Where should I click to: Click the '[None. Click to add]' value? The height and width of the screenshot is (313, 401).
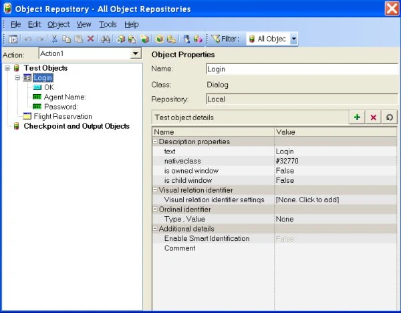[x=307, y=200]
